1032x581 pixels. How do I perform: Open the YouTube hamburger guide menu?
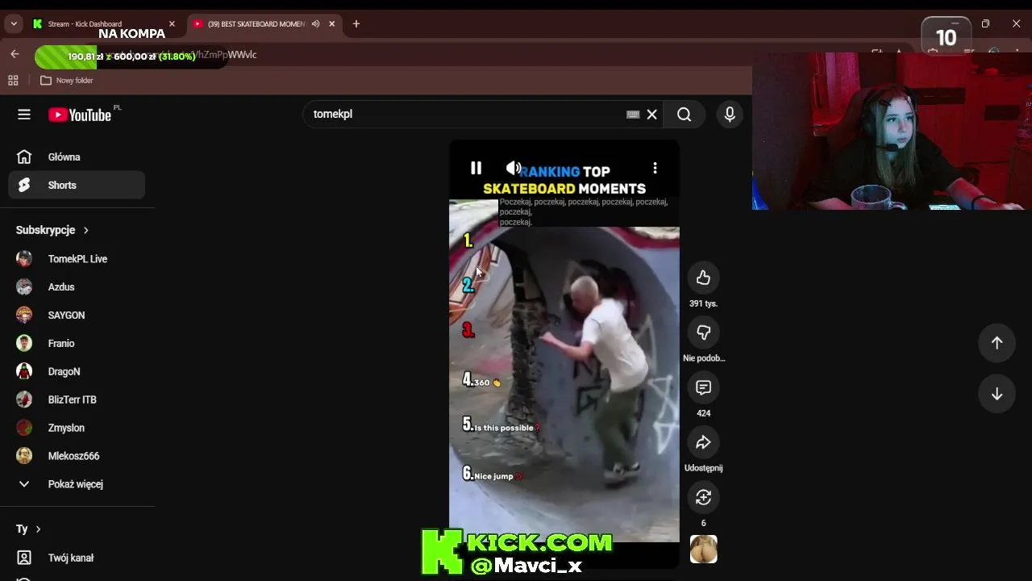[x=24, y=115]
